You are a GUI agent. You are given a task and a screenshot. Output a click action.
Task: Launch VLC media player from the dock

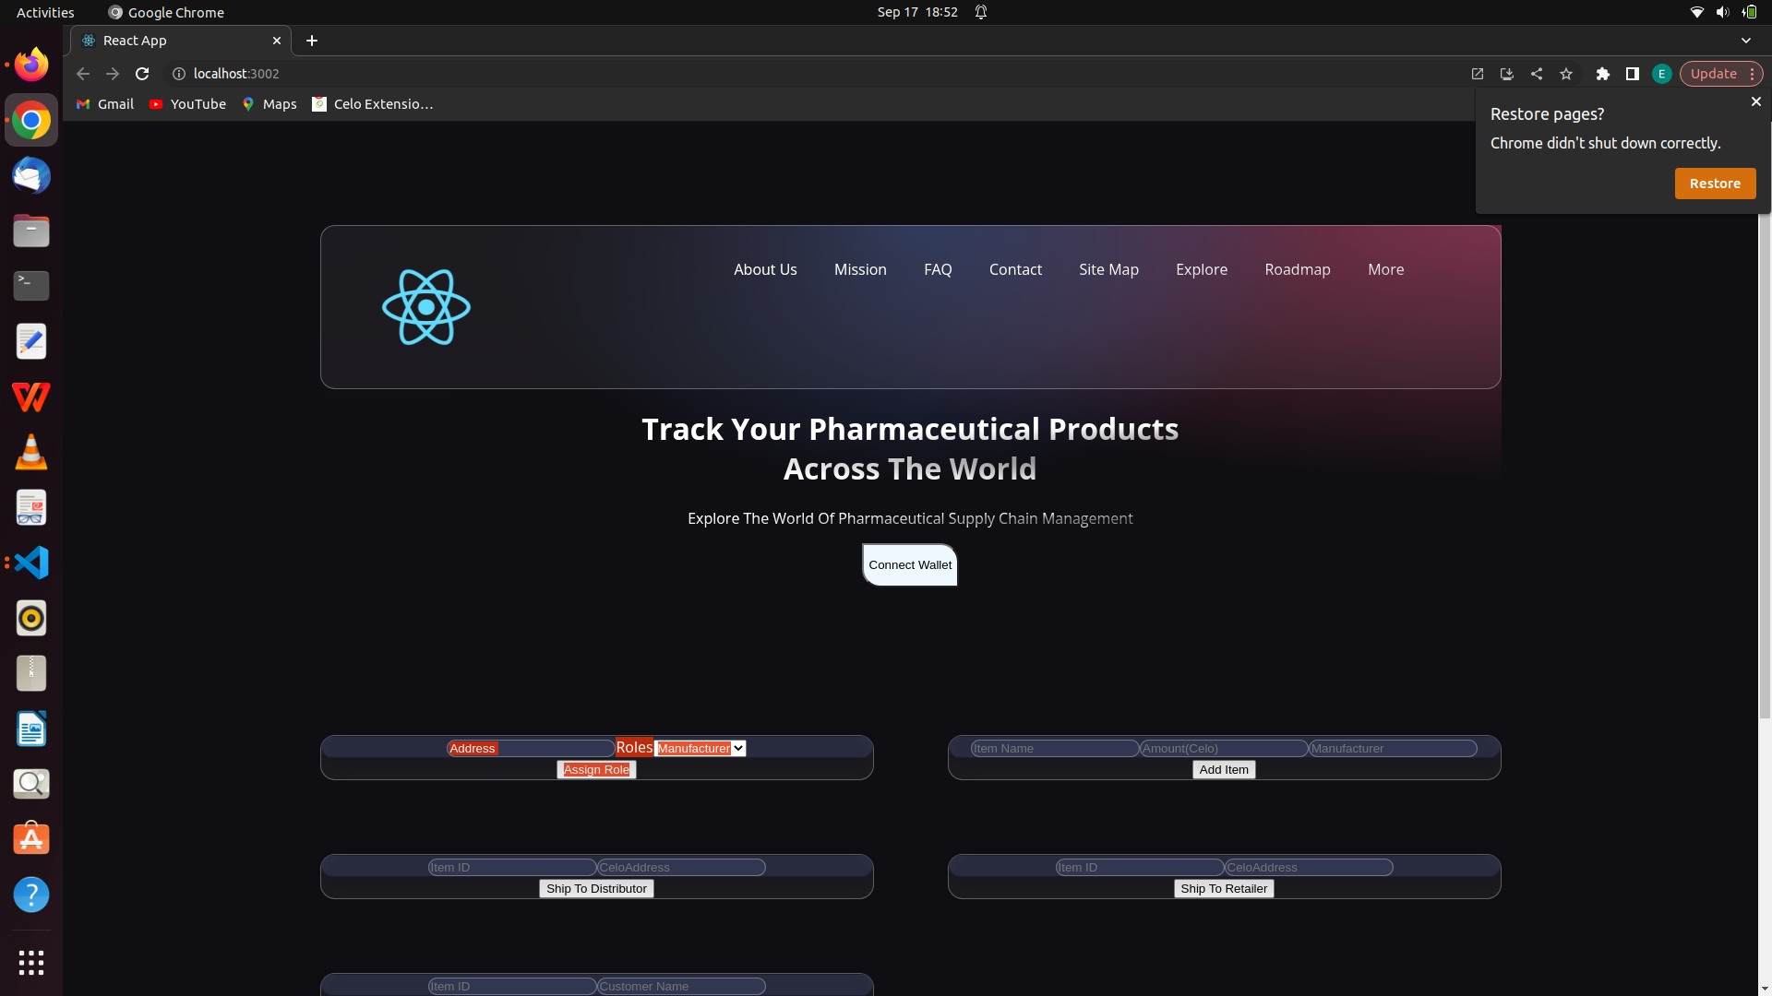click(x=30, y=452)
